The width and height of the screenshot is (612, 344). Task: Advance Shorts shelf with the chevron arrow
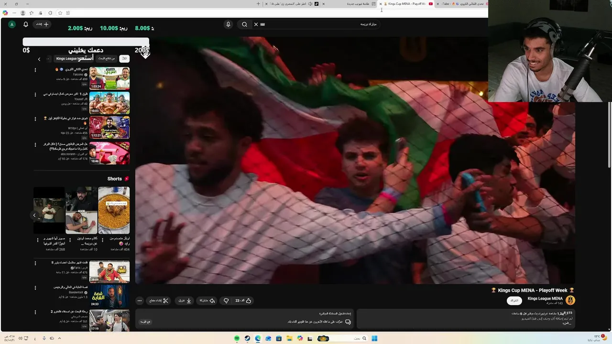point(34,215)
